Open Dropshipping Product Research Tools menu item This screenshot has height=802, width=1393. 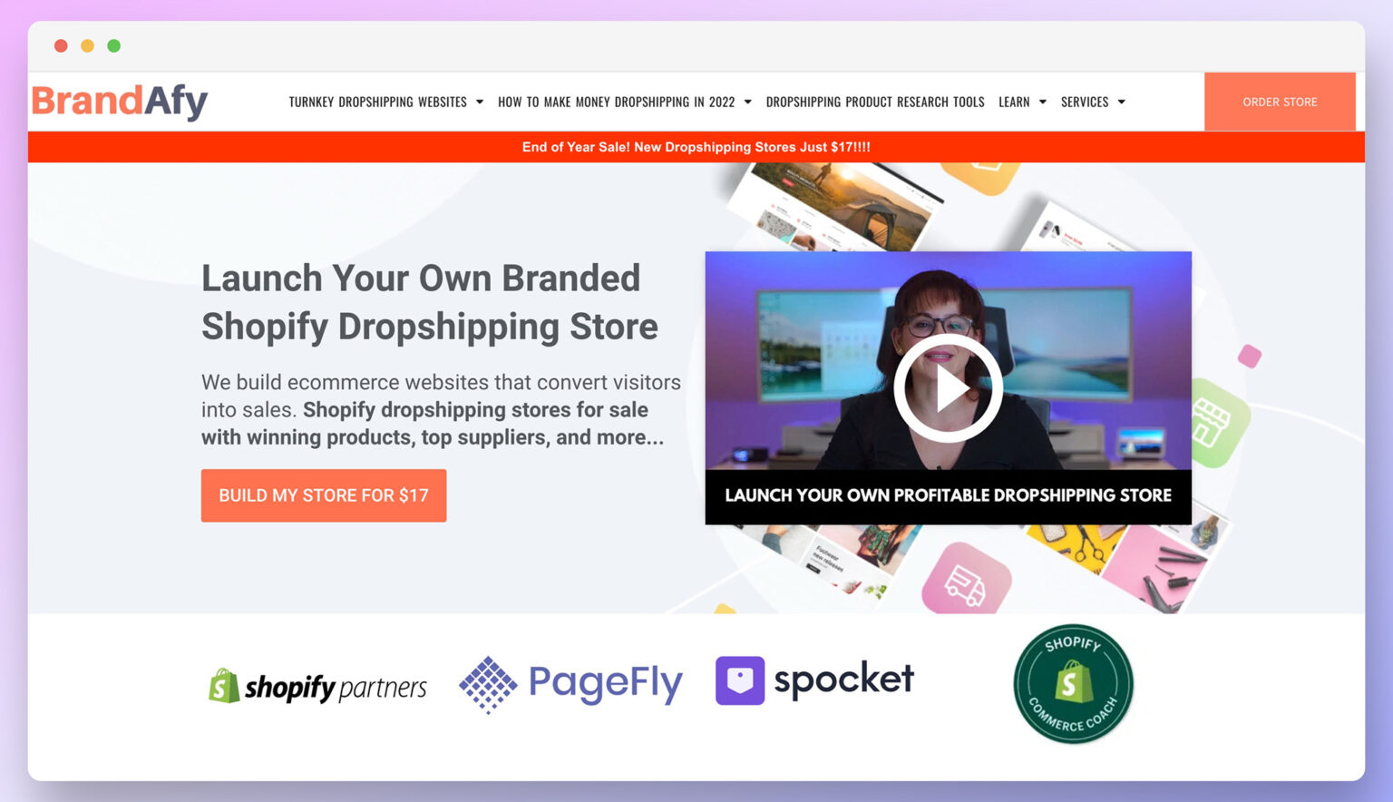pyautogui.click(x=875, y=102)
